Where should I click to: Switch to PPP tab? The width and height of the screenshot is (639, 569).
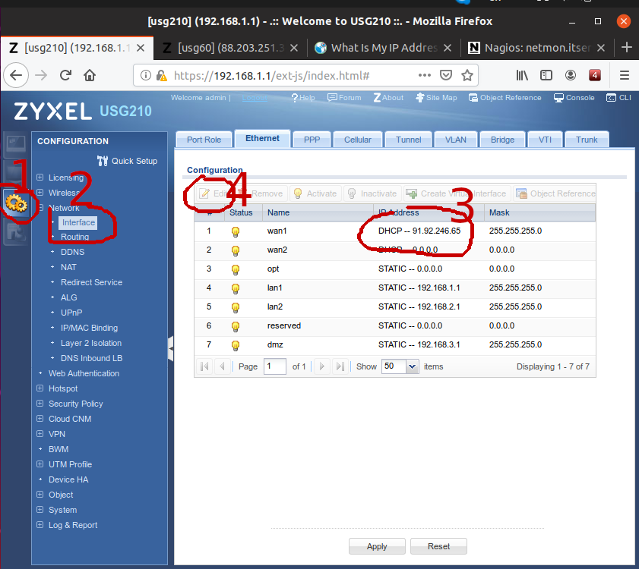click(312, 140)
